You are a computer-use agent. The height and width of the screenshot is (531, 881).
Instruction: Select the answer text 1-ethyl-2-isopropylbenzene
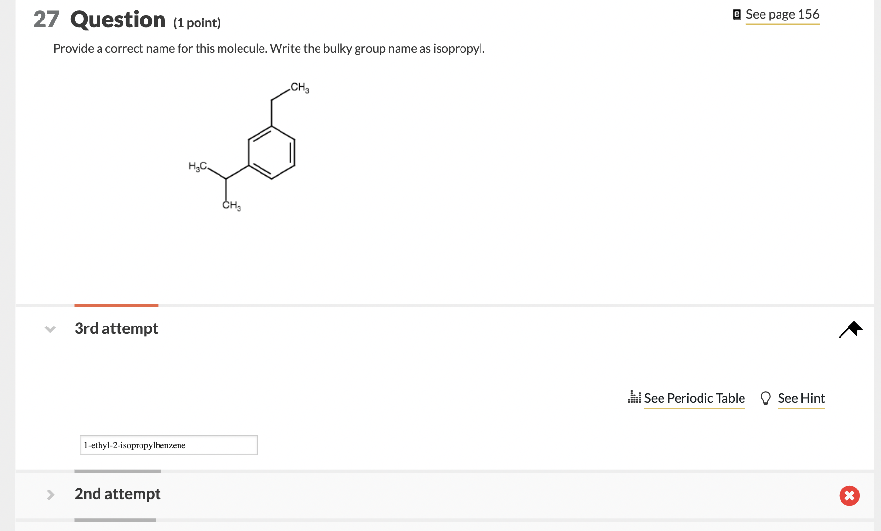coord(135,445)
